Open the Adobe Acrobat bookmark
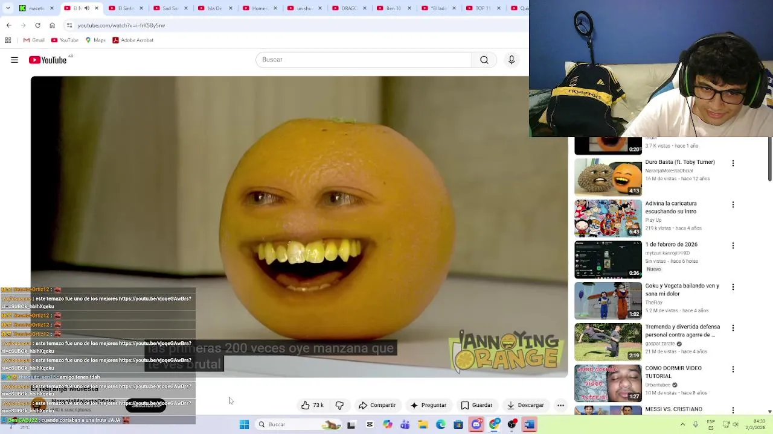 click(133, 40)
